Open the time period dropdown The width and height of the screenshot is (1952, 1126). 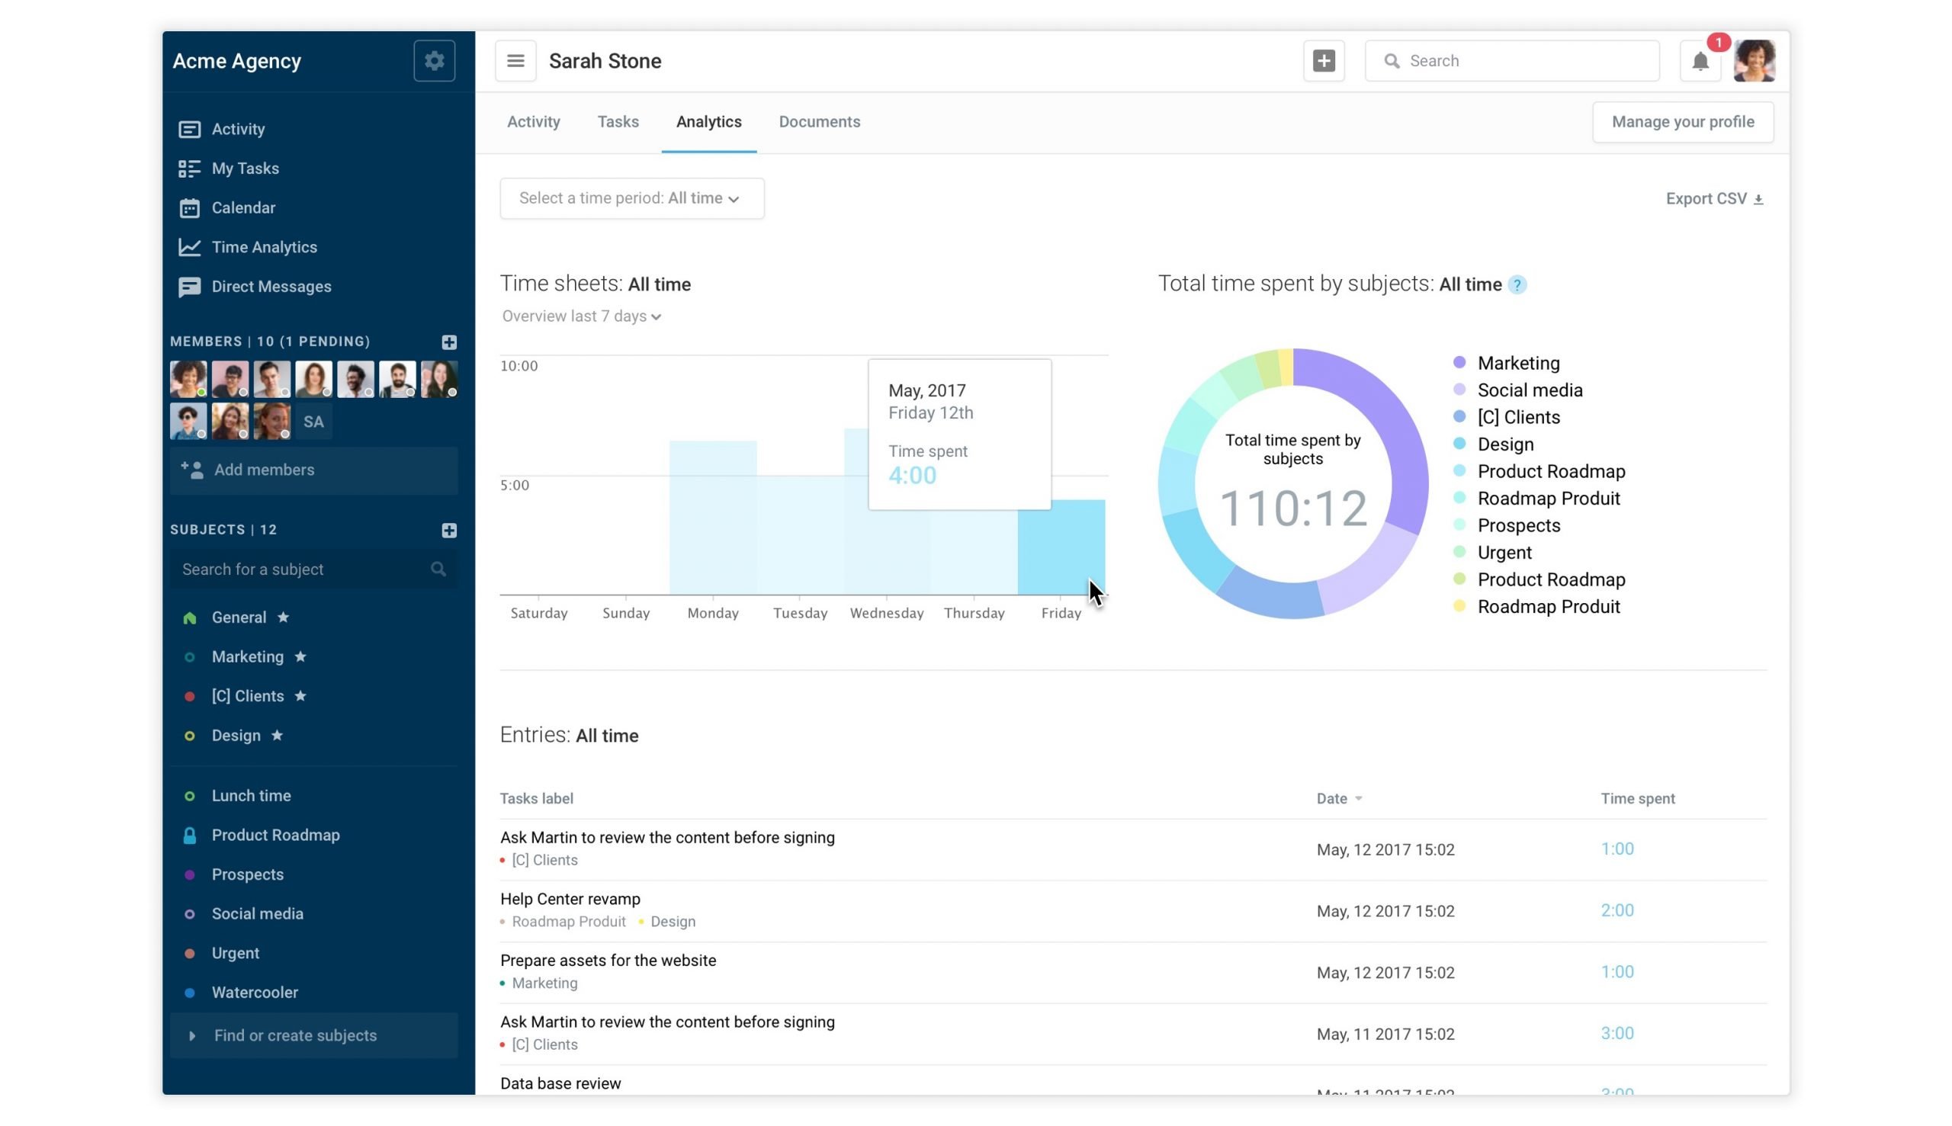pyautogui.click(x=632, y=199)
